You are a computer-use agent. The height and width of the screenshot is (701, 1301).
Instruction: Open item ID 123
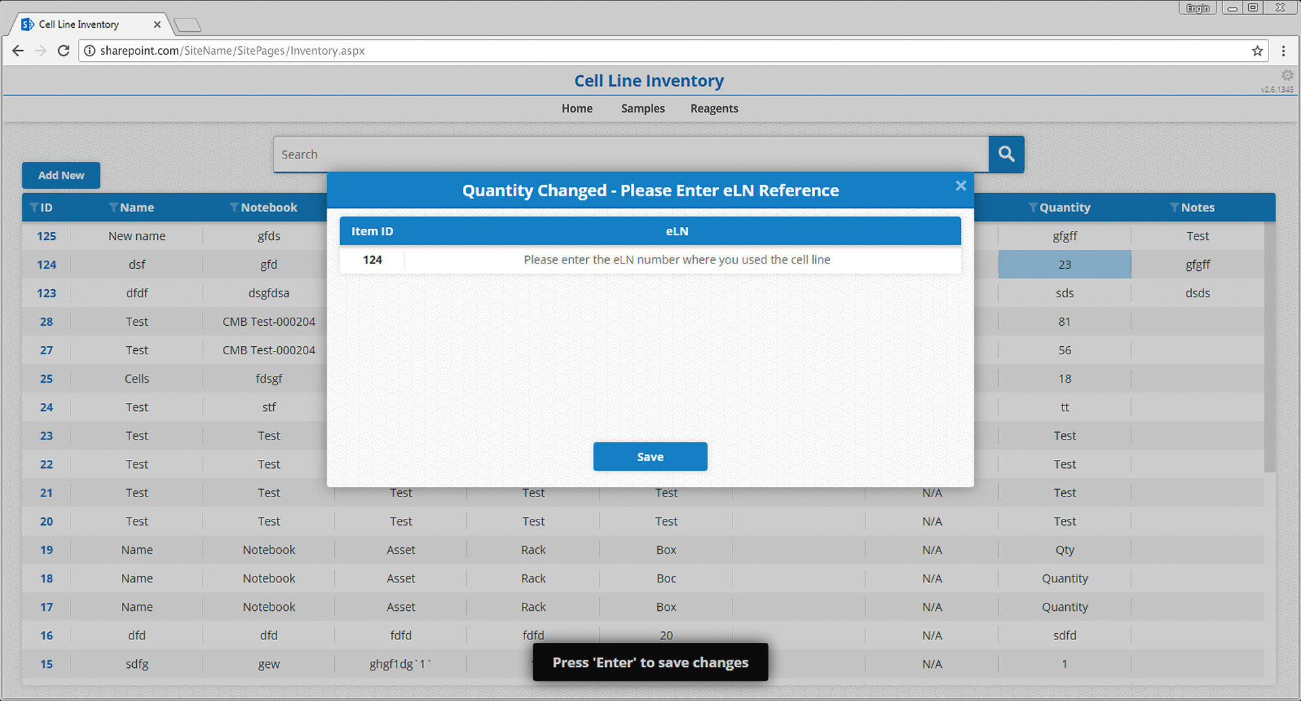pyautogui.click(x=46, y=293)
